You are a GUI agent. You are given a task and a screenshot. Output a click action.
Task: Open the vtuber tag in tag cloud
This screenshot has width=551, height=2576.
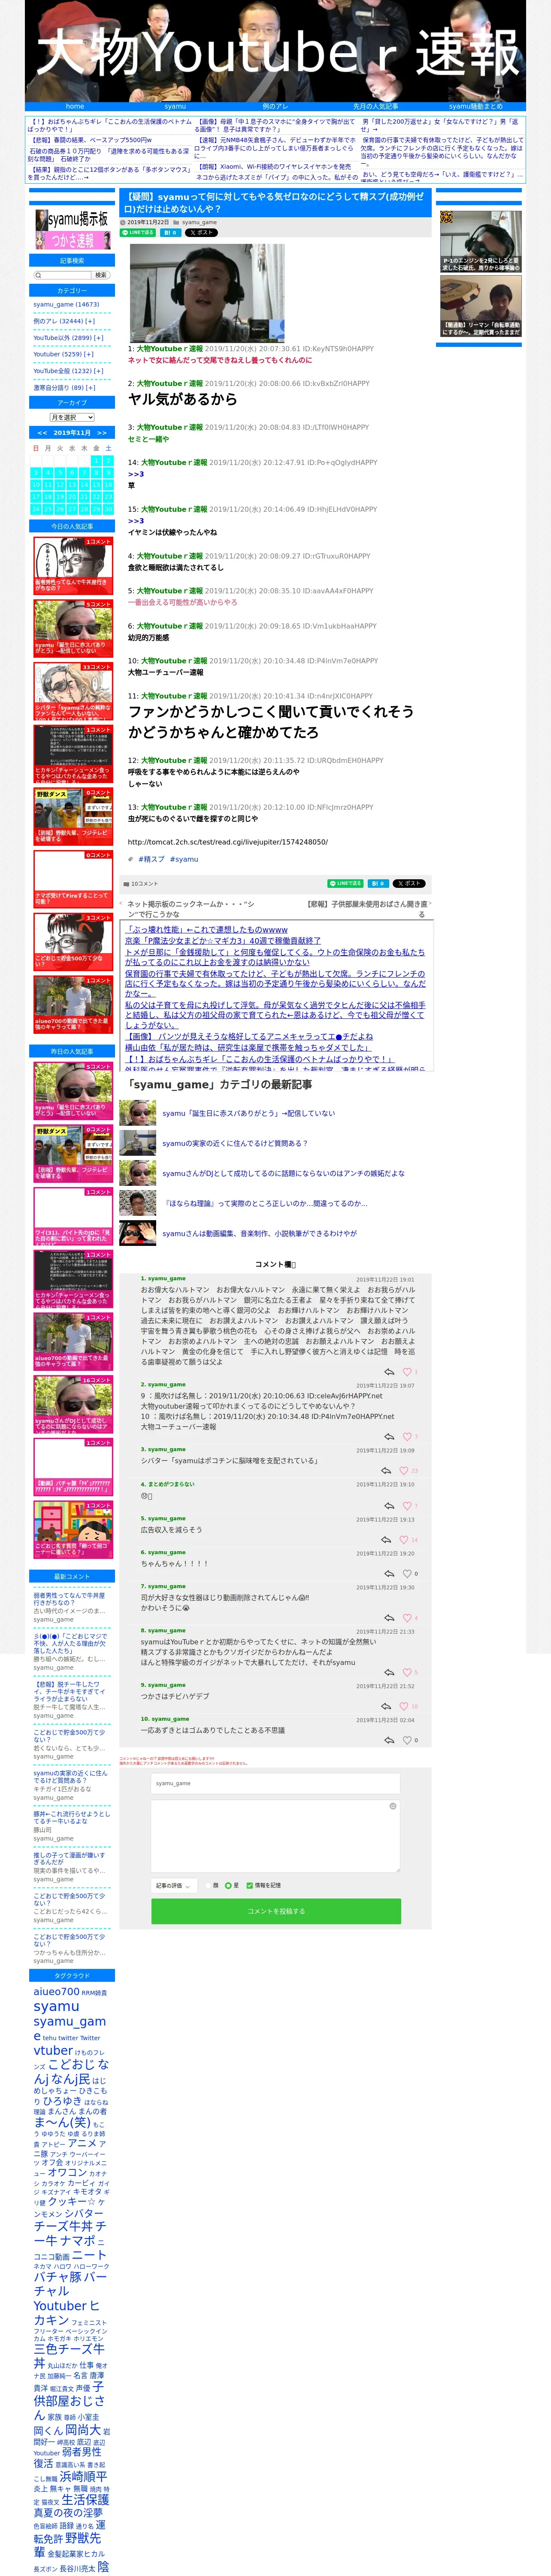[53, 2050]
